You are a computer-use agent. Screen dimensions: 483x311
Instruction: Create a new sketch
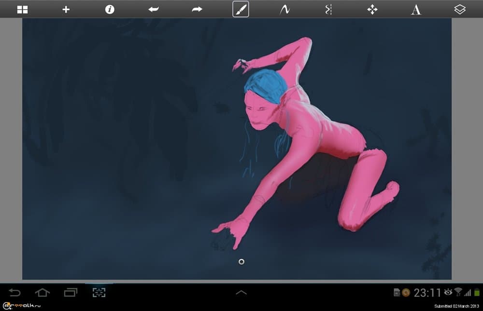[65, 9]
